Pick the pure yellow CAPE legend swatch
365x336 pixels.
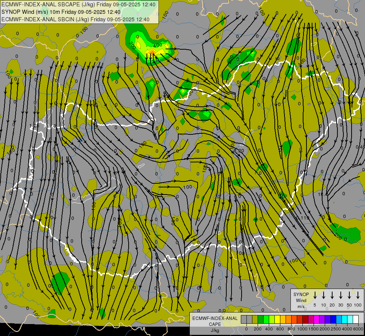tap(277, 319)
